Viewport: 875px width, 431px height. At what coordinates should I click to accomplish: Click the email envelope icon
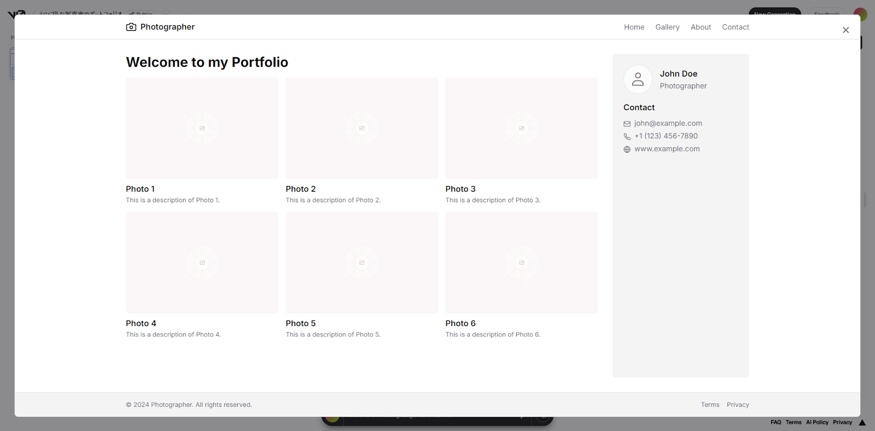point(627,124)
